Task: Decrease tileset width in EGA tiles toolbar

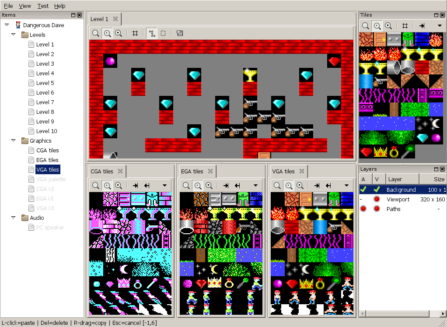Action: tap(237, 186)
